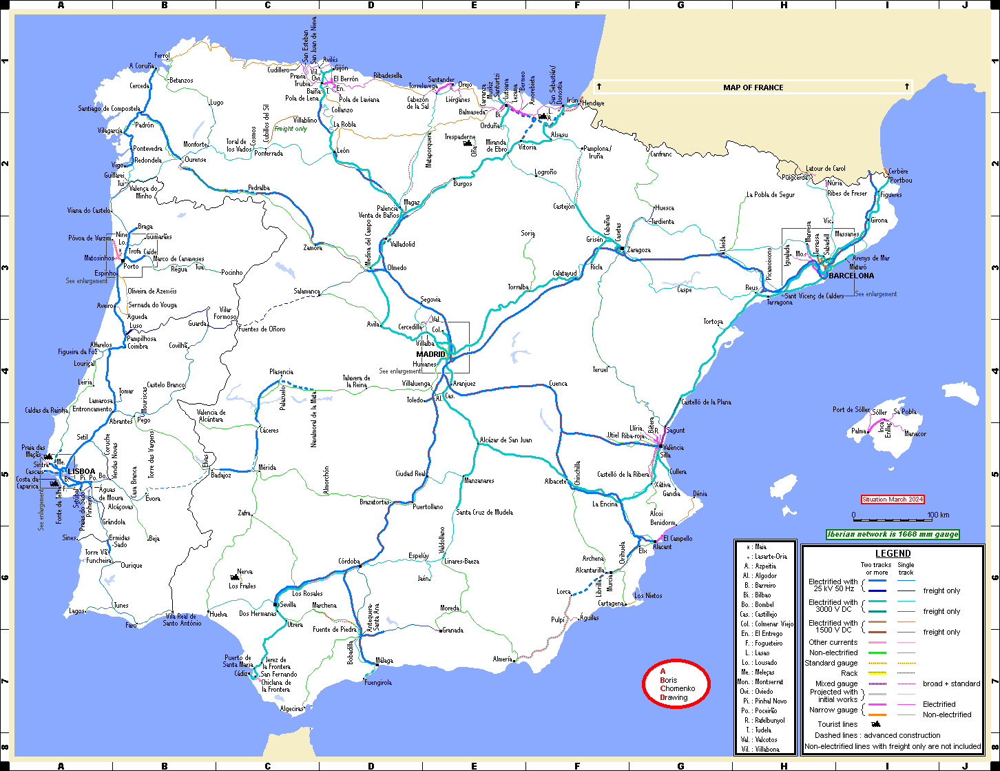The height and width of the screenshot is (771, 1000).
Task: Click the València station label
Action: click(x=673, y=447)
